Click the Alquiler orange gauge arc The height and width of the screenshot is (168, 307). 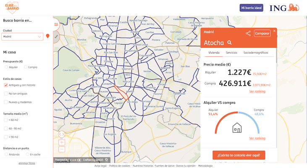point(222,118)
